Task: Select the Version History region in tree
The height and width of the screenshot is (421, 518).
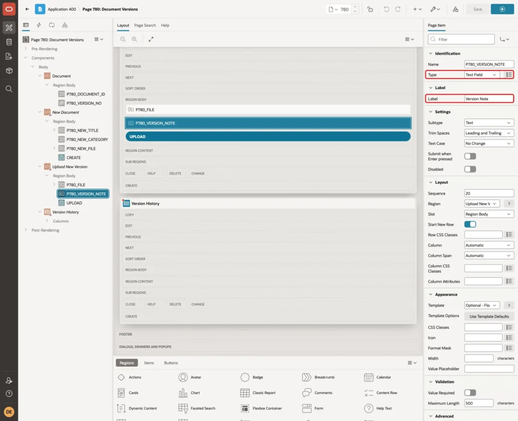Action: pos(65,212)
